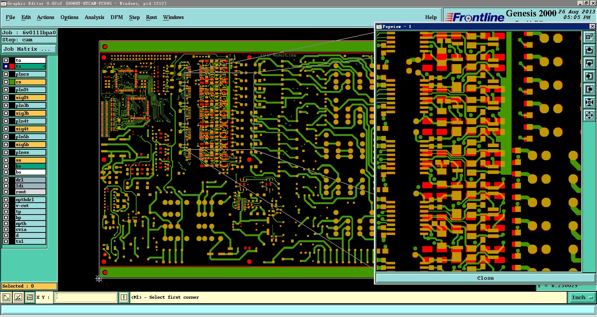
Task: Toggle display of the rout layer
Action: click(x=6, y=192)
